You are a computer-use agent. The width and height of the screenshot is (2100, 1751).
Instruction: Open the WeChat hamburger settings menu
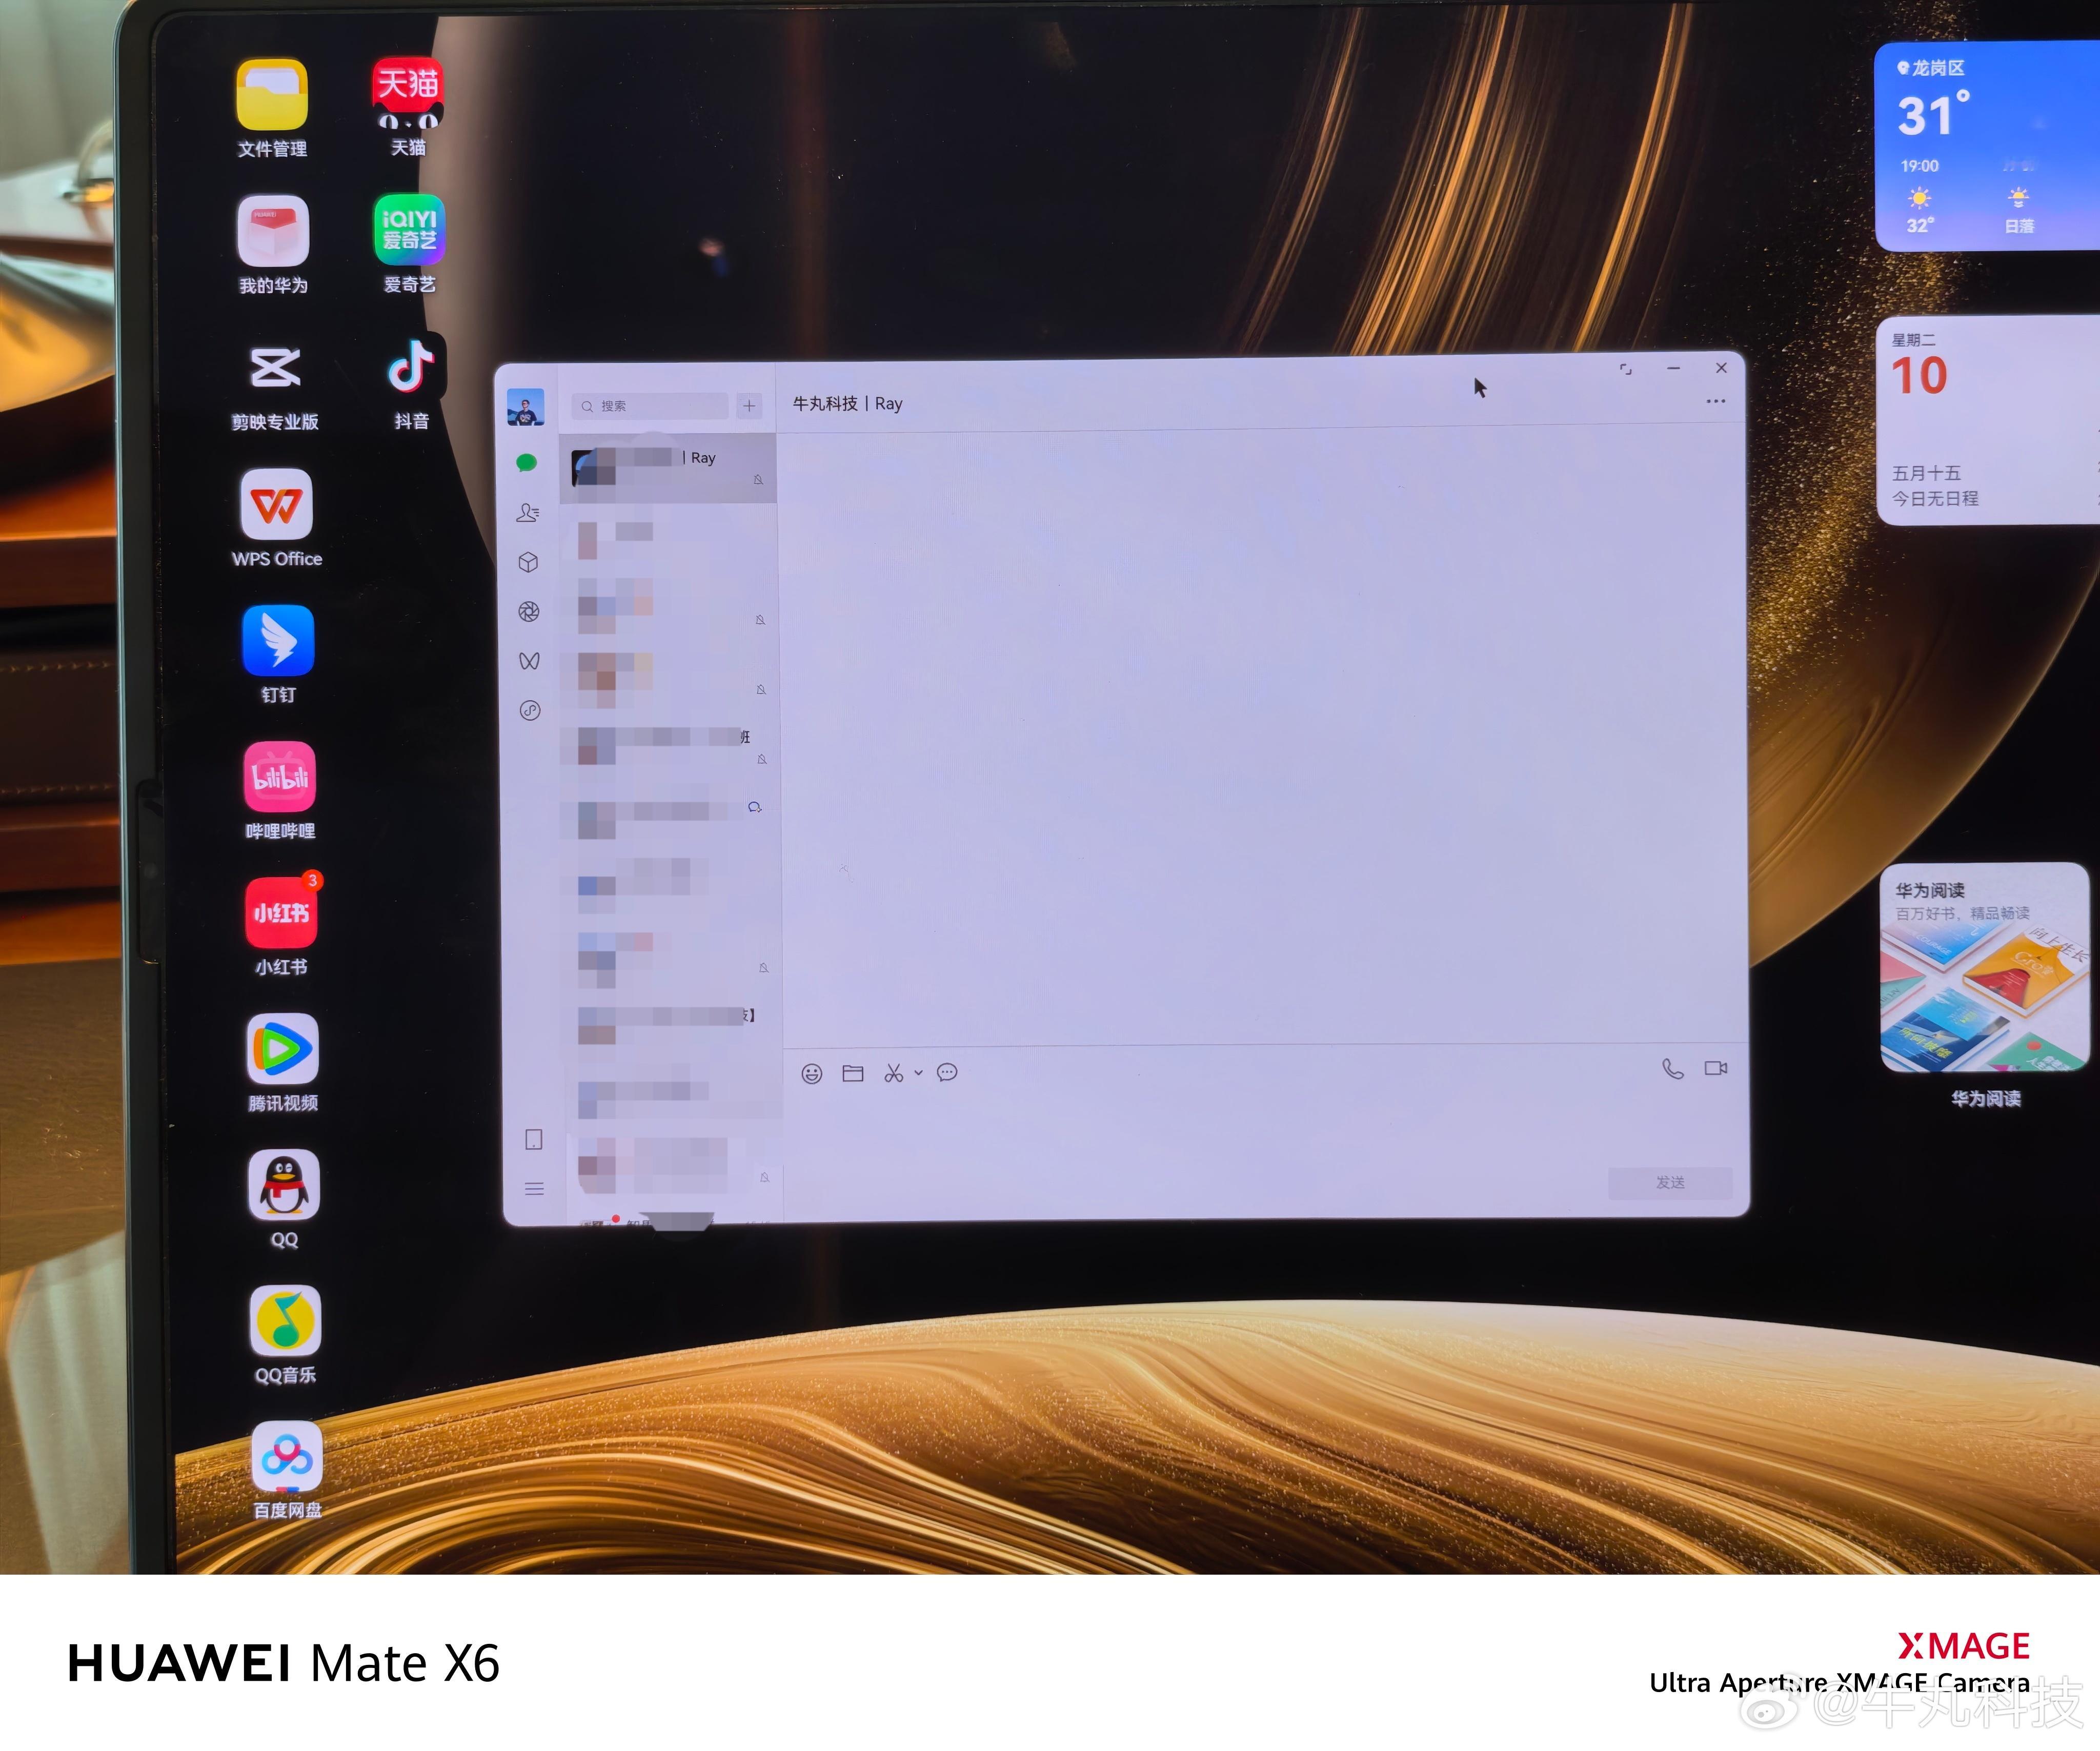pos(534,1189)
